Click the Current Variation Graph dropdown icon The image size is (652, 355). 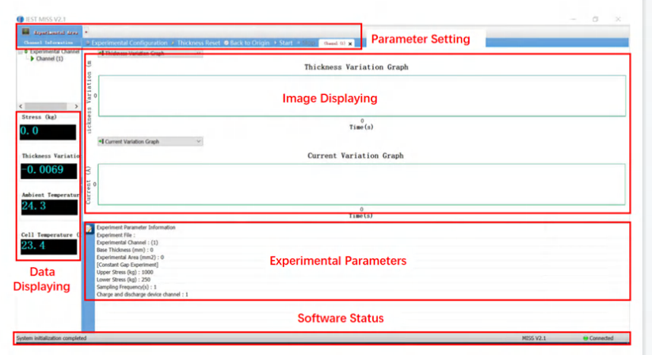point(101,141)
